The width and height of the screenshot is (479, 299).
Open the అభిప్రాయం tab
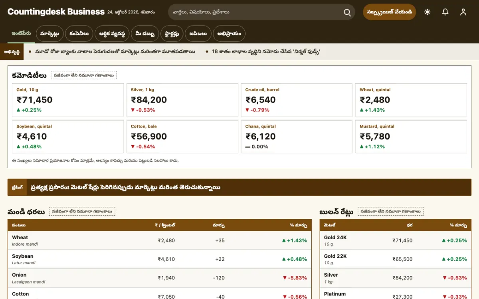coord(229,34)
